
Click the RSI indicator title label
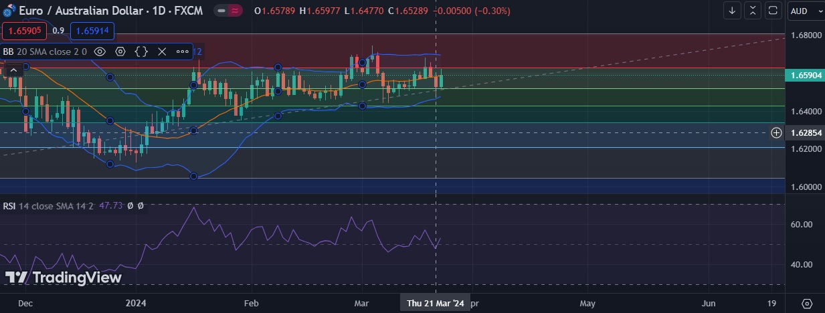(9, 206)
